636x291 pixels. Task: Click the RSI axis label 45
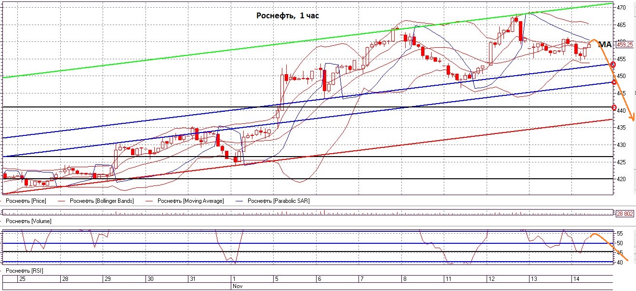click(x=620, y=252)
